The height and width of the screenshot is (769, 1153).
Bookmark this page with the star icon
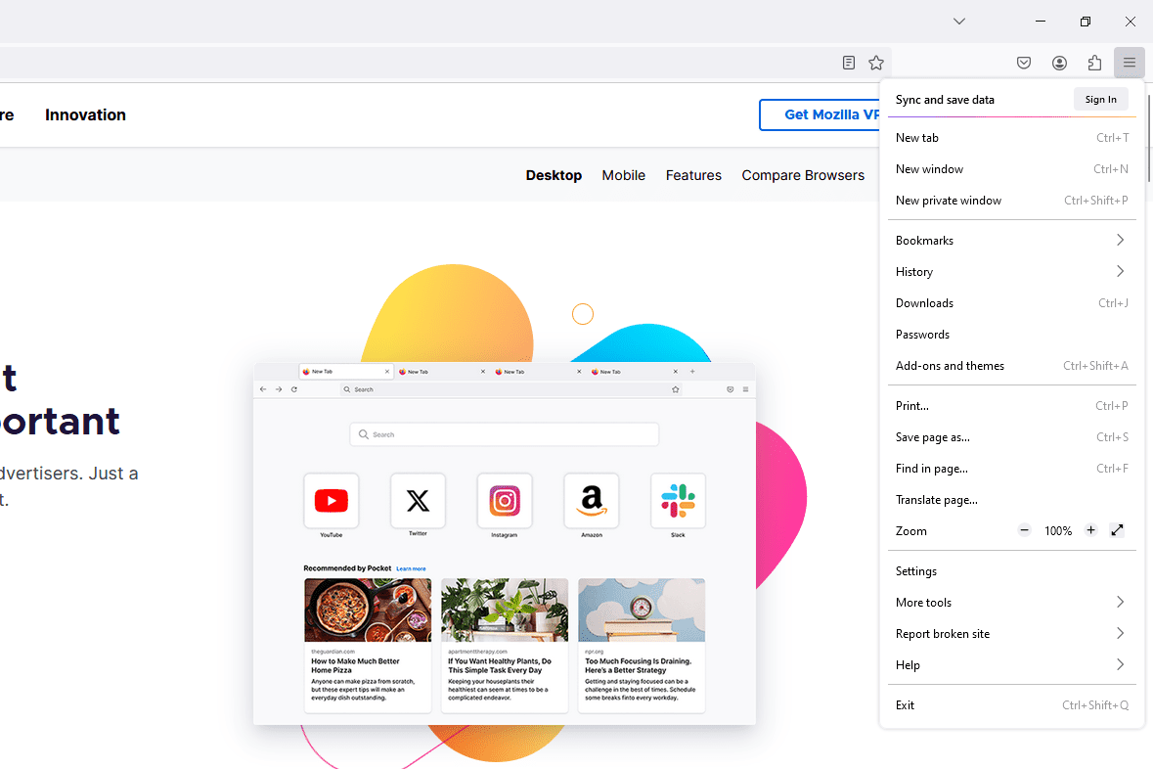coord(876,63)
